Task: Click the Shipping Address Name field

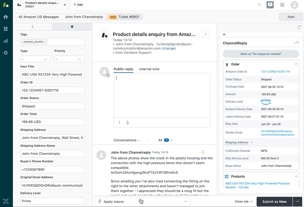Action: point(52,153)
